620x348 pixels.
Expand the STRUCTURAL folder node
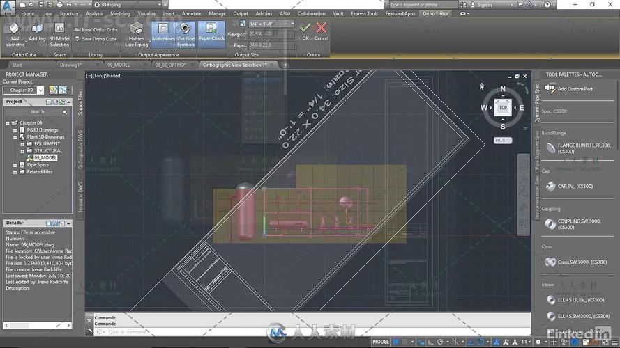(x=22, y=151)
